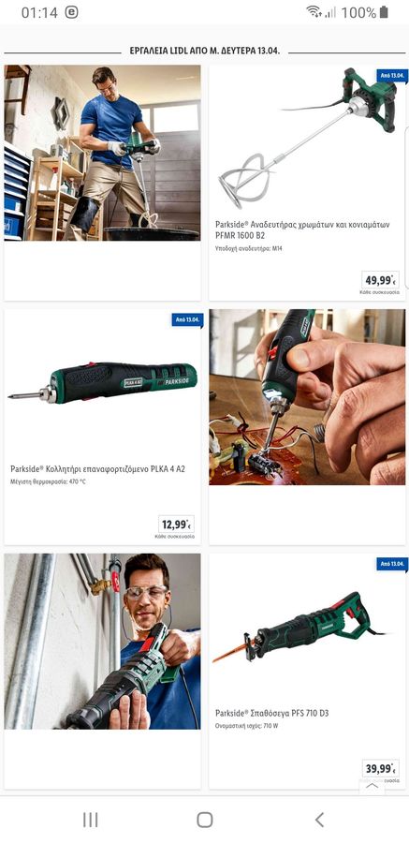
Task: Tap the 'Από 13.04.' badge on soldering iron
Action: 187,319
